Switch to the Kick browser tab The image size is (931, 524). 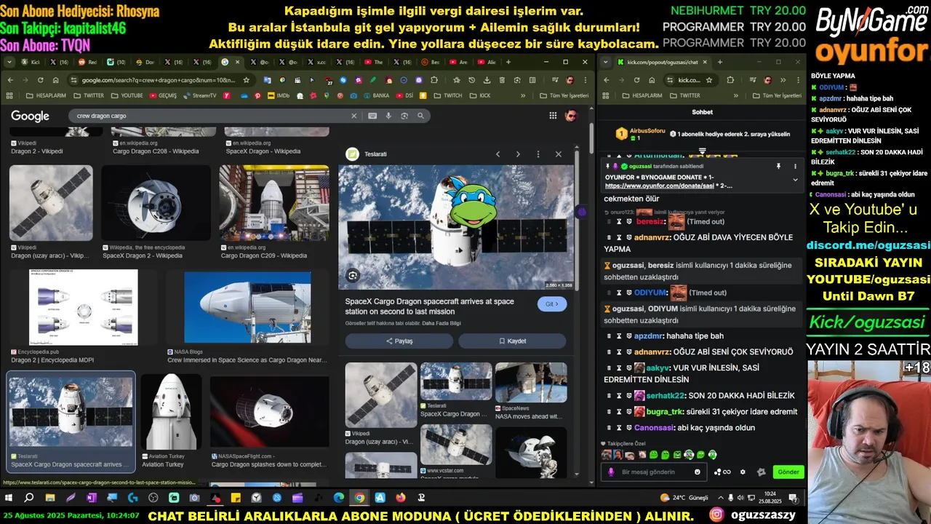click(x=32, y=62)
